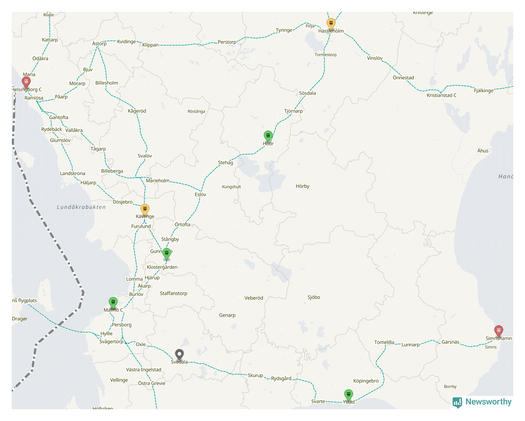Image resolution: width=525 pixels, height=421 pixels.
Task: Click the red train marker at Helsingborg C
Action: pyautogui.click(x=26, y=82)
